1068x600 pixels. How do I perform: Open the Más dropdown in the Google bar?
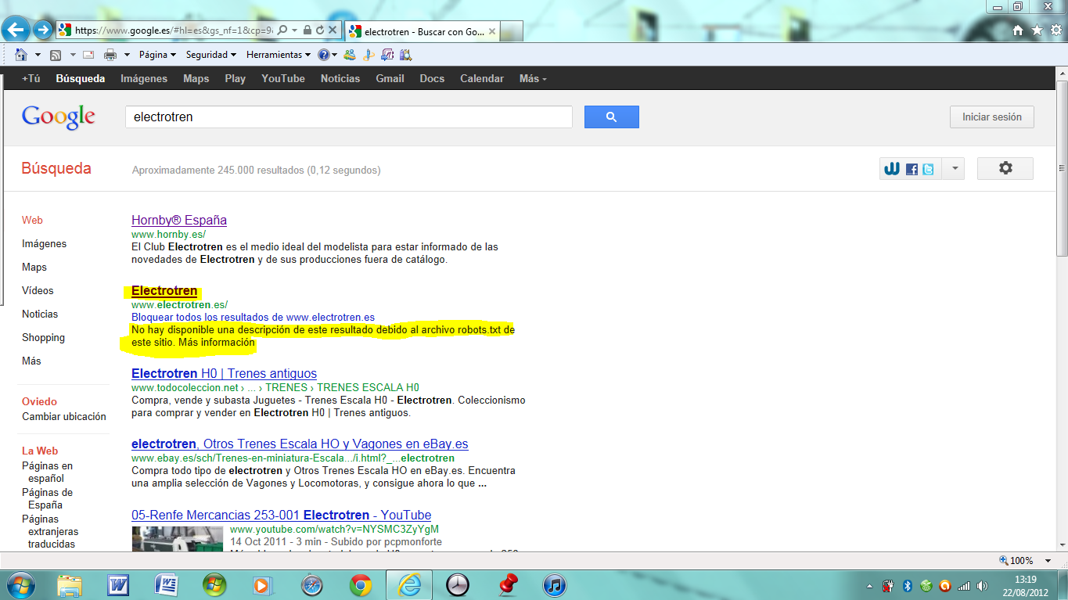tap(533, 79)
